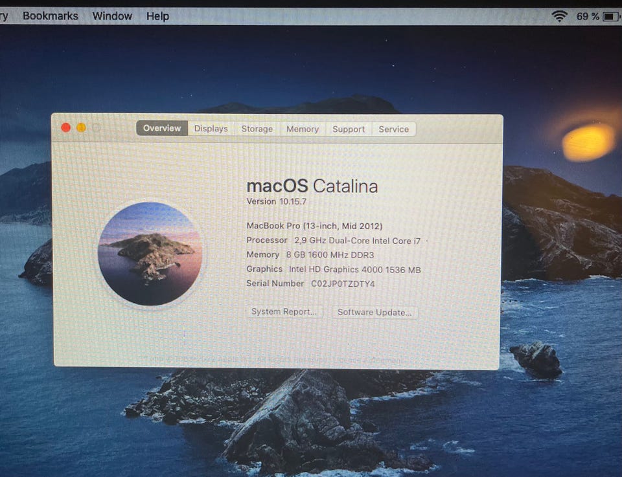The image size is (622, 477).
Task: Minimize the About This Mac window
Action: [81, 128]
